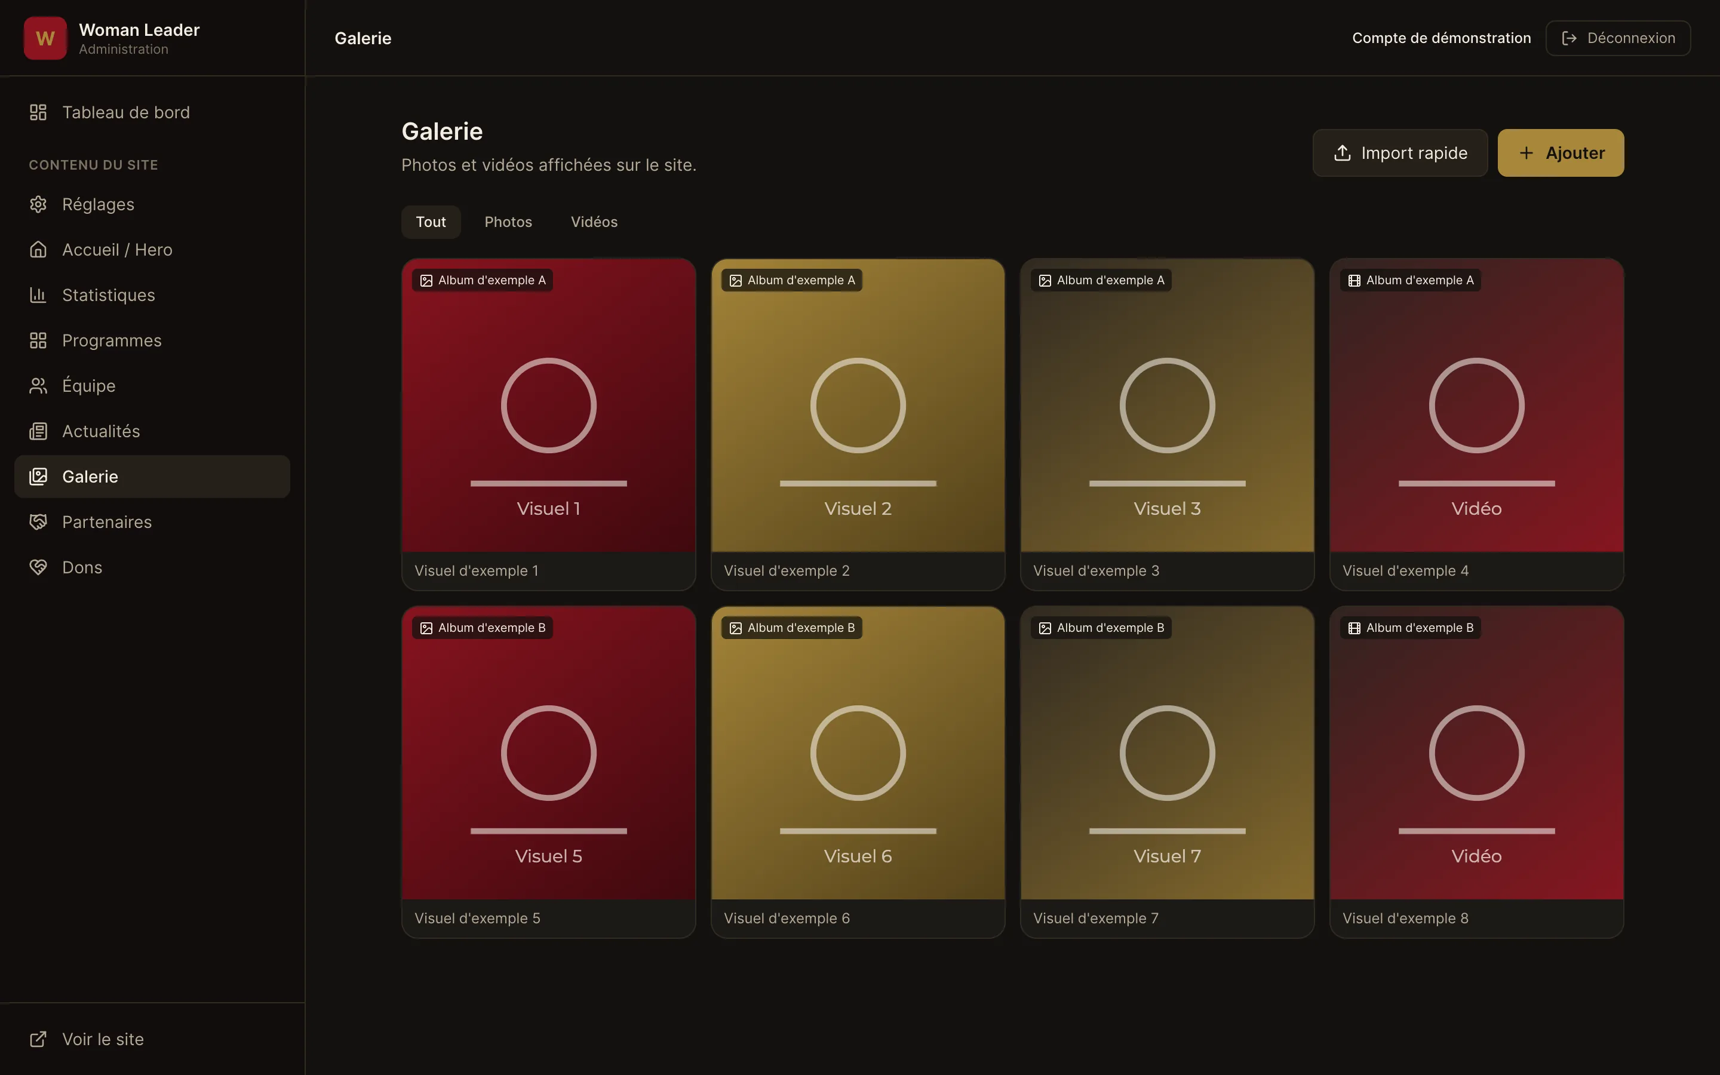Viewport: 1720px width, 1075px height.
Task: Click the red W logo icon
Action: [x=45, y=38]
